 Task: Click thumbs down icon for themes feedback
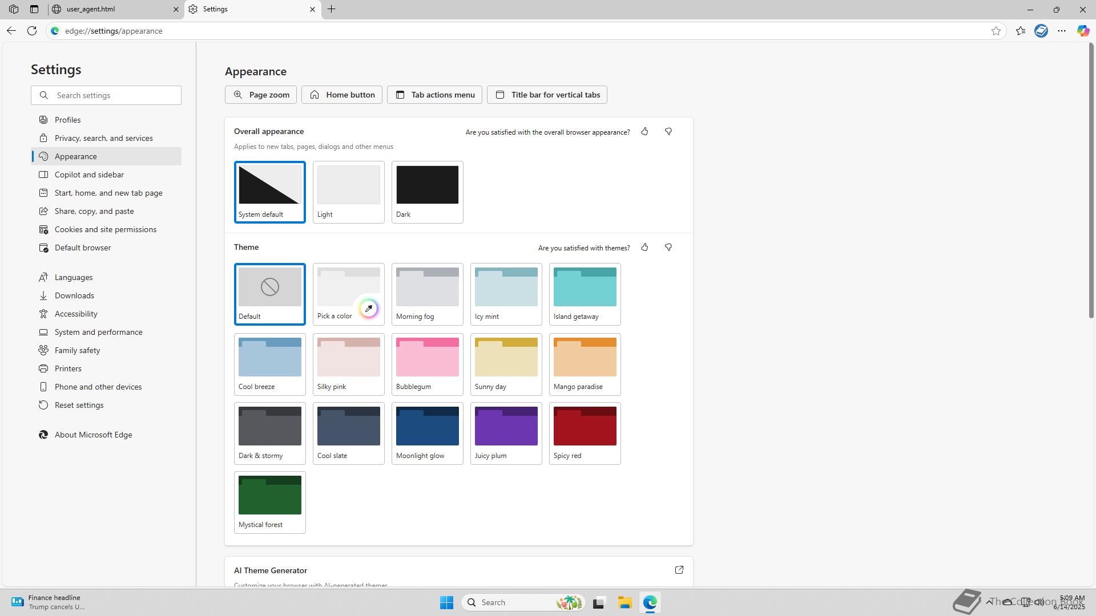pos(668,248)
